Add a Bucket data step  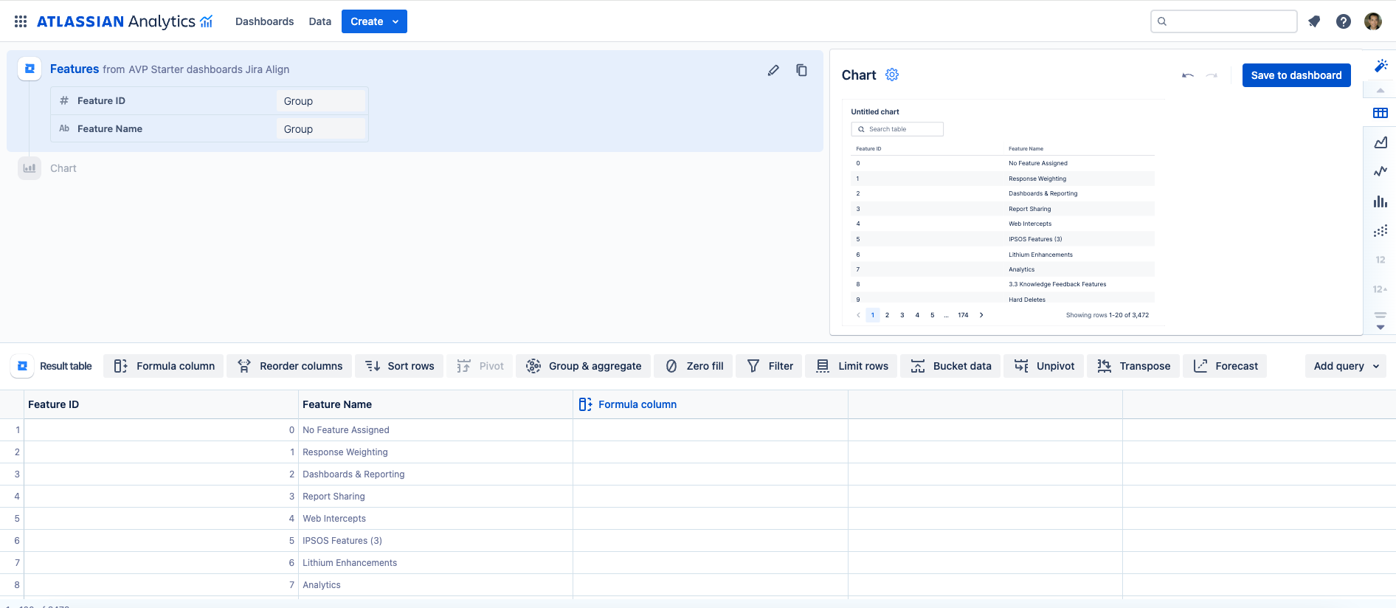pos(950,366)
